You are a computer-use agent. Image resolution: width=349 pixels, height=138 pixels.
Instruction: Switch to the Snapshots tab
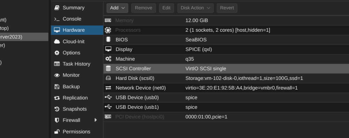tap(77, 109)
